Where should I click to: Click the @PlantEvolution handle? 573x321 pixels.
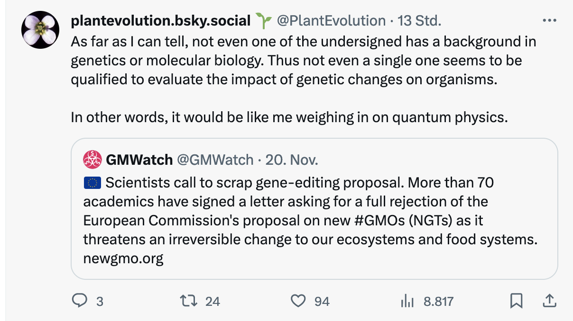tap(331, 21)
